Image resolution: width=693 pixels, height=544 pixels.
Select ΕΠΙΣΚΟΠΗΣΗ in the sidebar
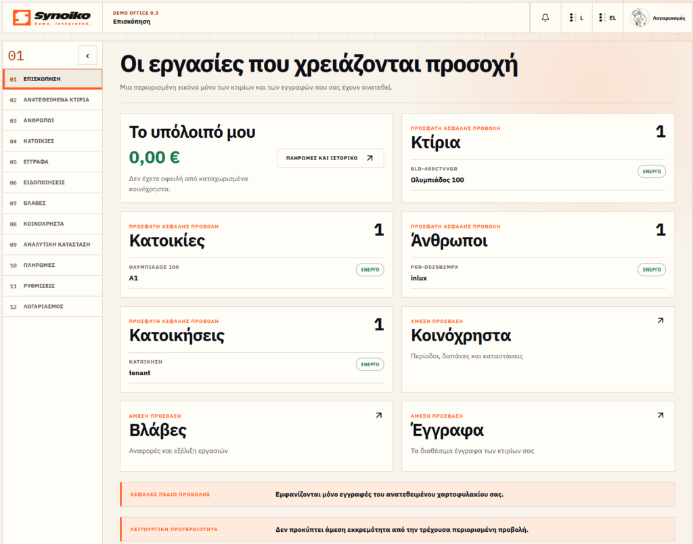(53, 79)
